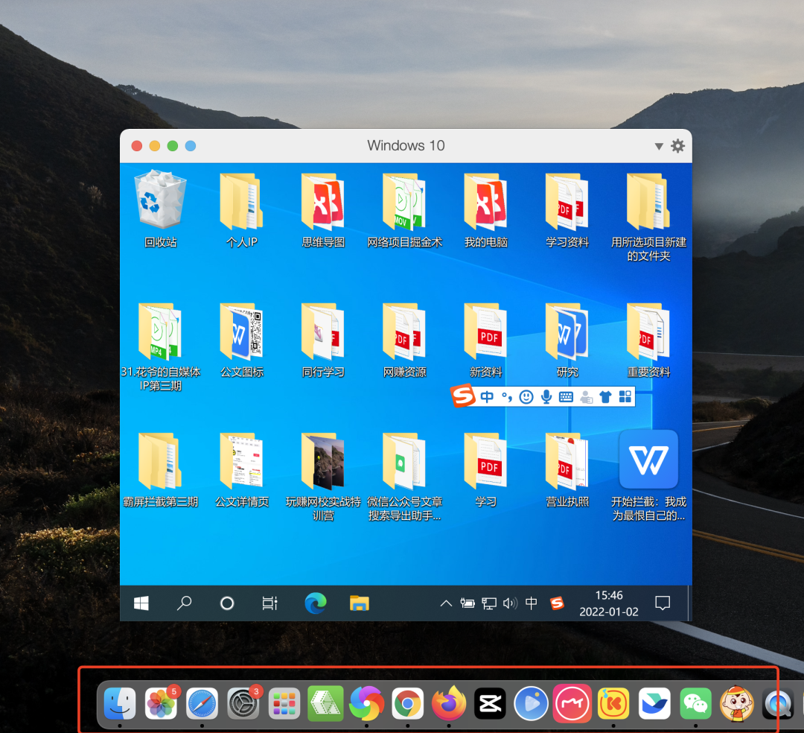Open the Windows 10 VM settings gear

678,146
